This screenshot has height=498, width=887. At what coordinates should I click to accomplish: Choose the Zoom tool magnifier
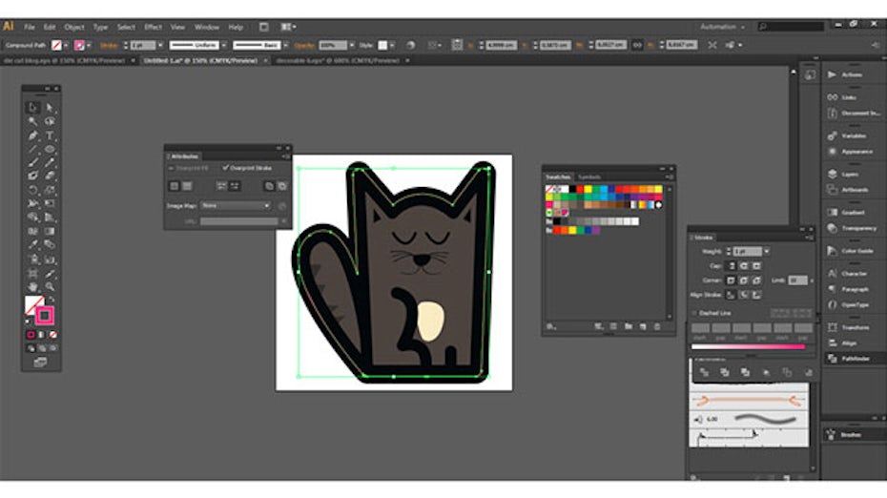[x=50, y=285]
